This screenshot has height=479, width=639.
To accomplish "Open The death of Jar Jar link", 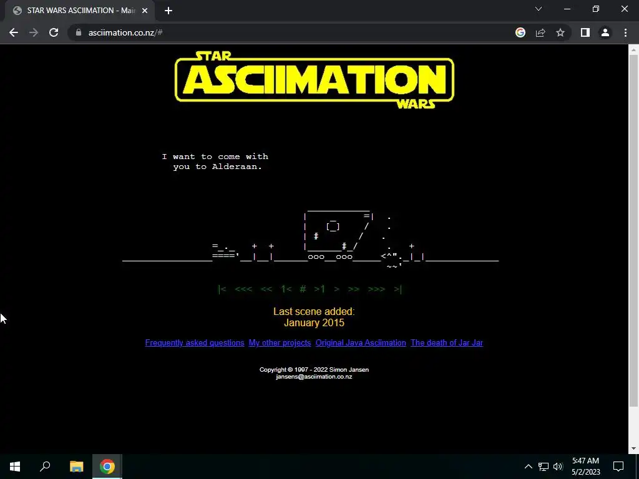I will tap(447, 343).
